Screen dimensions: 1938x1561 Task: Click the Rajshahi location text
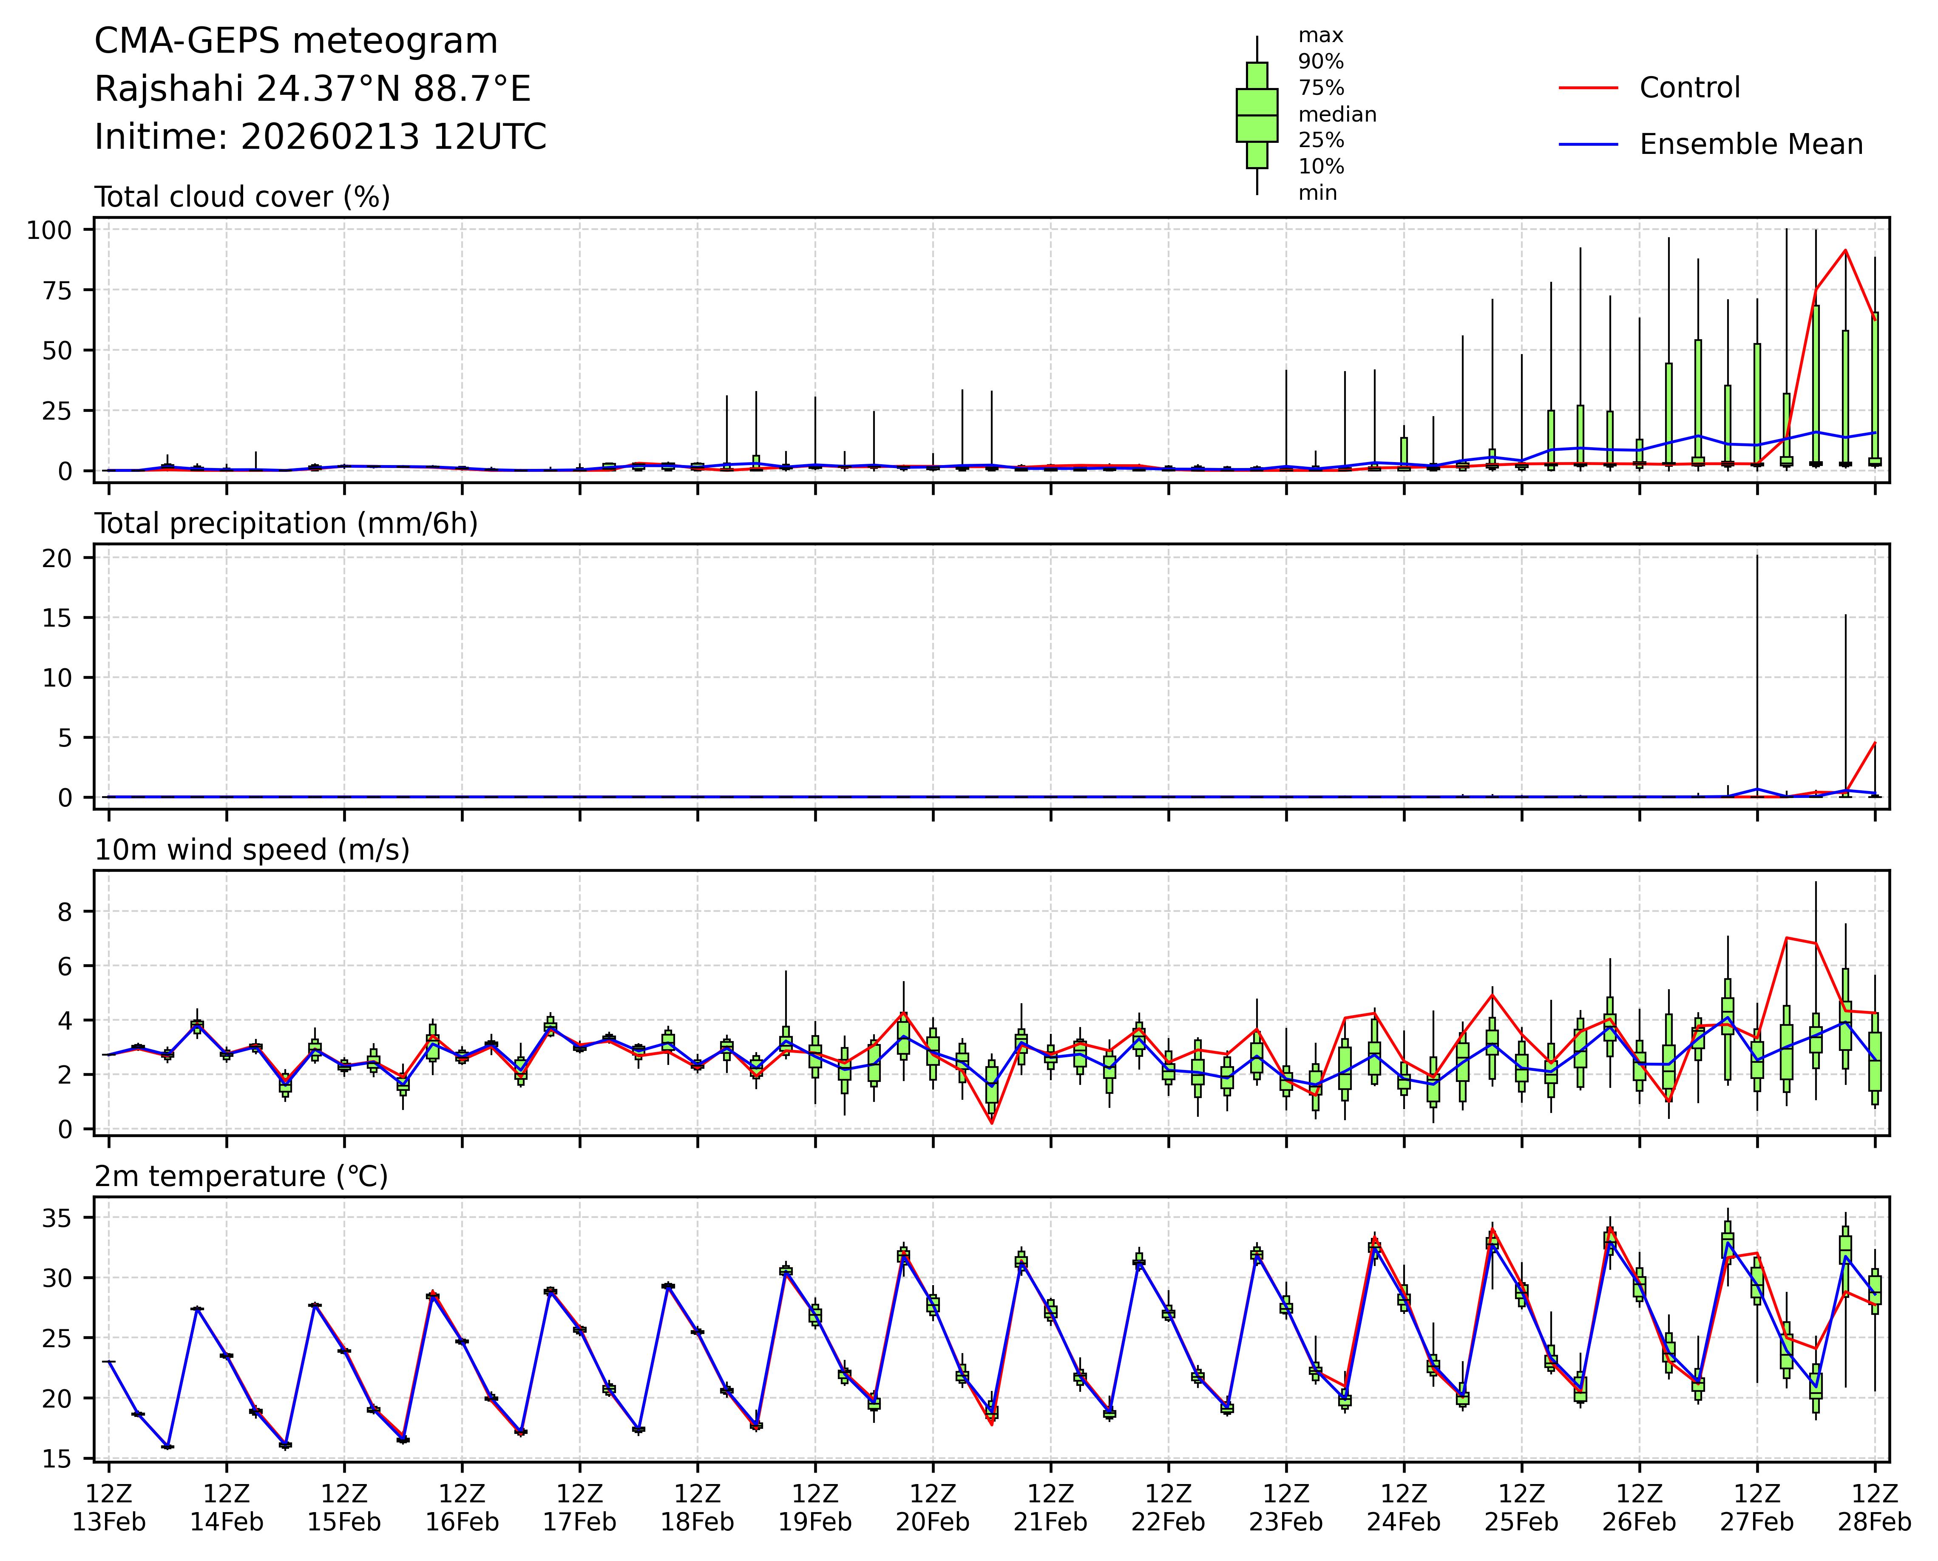[312, 89]
